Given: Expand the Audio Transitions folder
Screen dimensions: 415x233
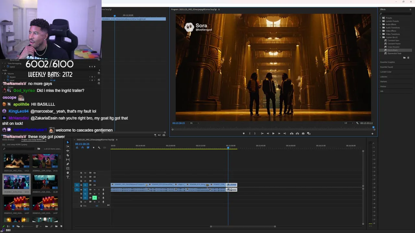Looking at the screenshot, I should pos(381,28).
